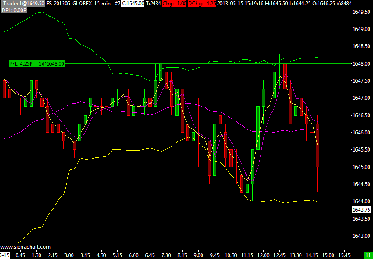Click the 10:30 time axis label
Viewport: 373px width, 259px height.
point(231,255)
